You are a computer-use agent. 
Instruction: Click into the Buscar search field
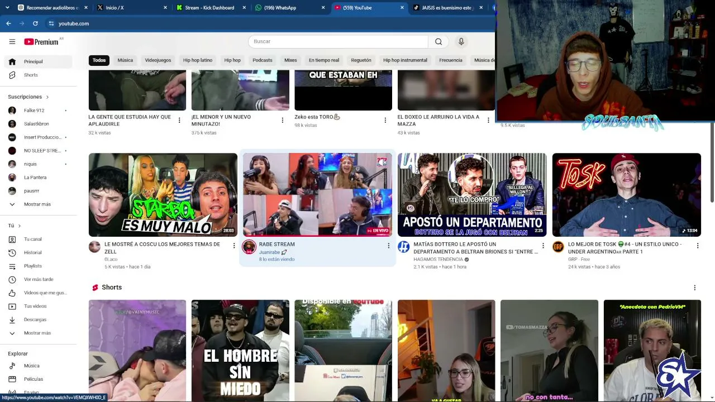click(x=338, y=41)
